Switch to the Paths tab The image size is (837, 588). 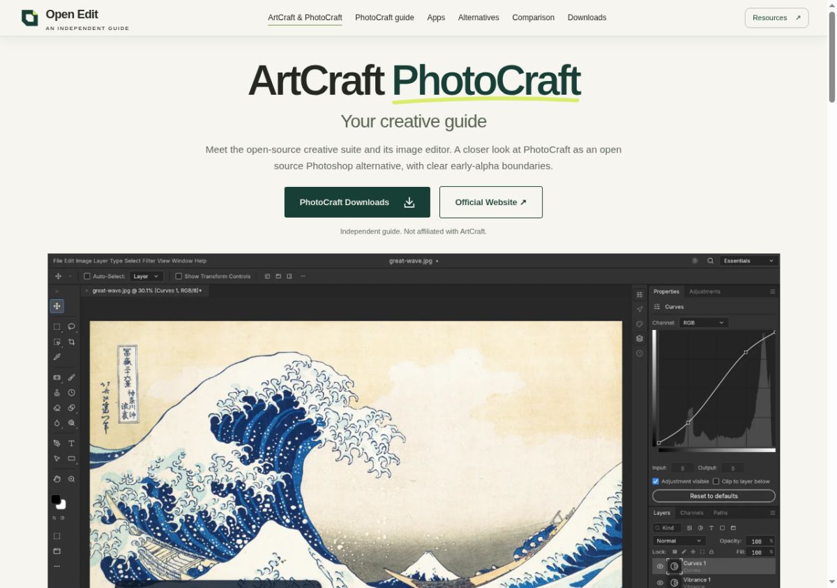[x=721, y=513]
